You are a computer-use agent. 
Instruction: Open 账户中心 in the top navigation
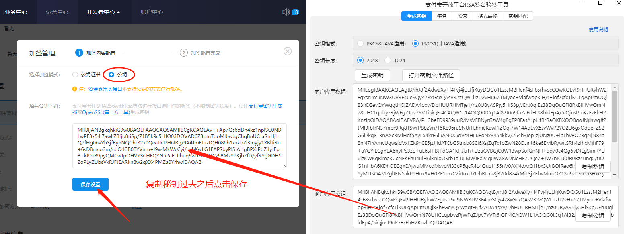pyautogui.click(x=152, y=12)
